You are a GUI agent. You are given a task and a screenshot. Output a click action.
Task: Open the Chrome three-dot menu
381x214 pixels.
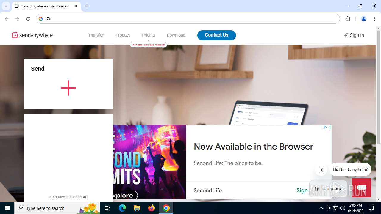[374, 19]
